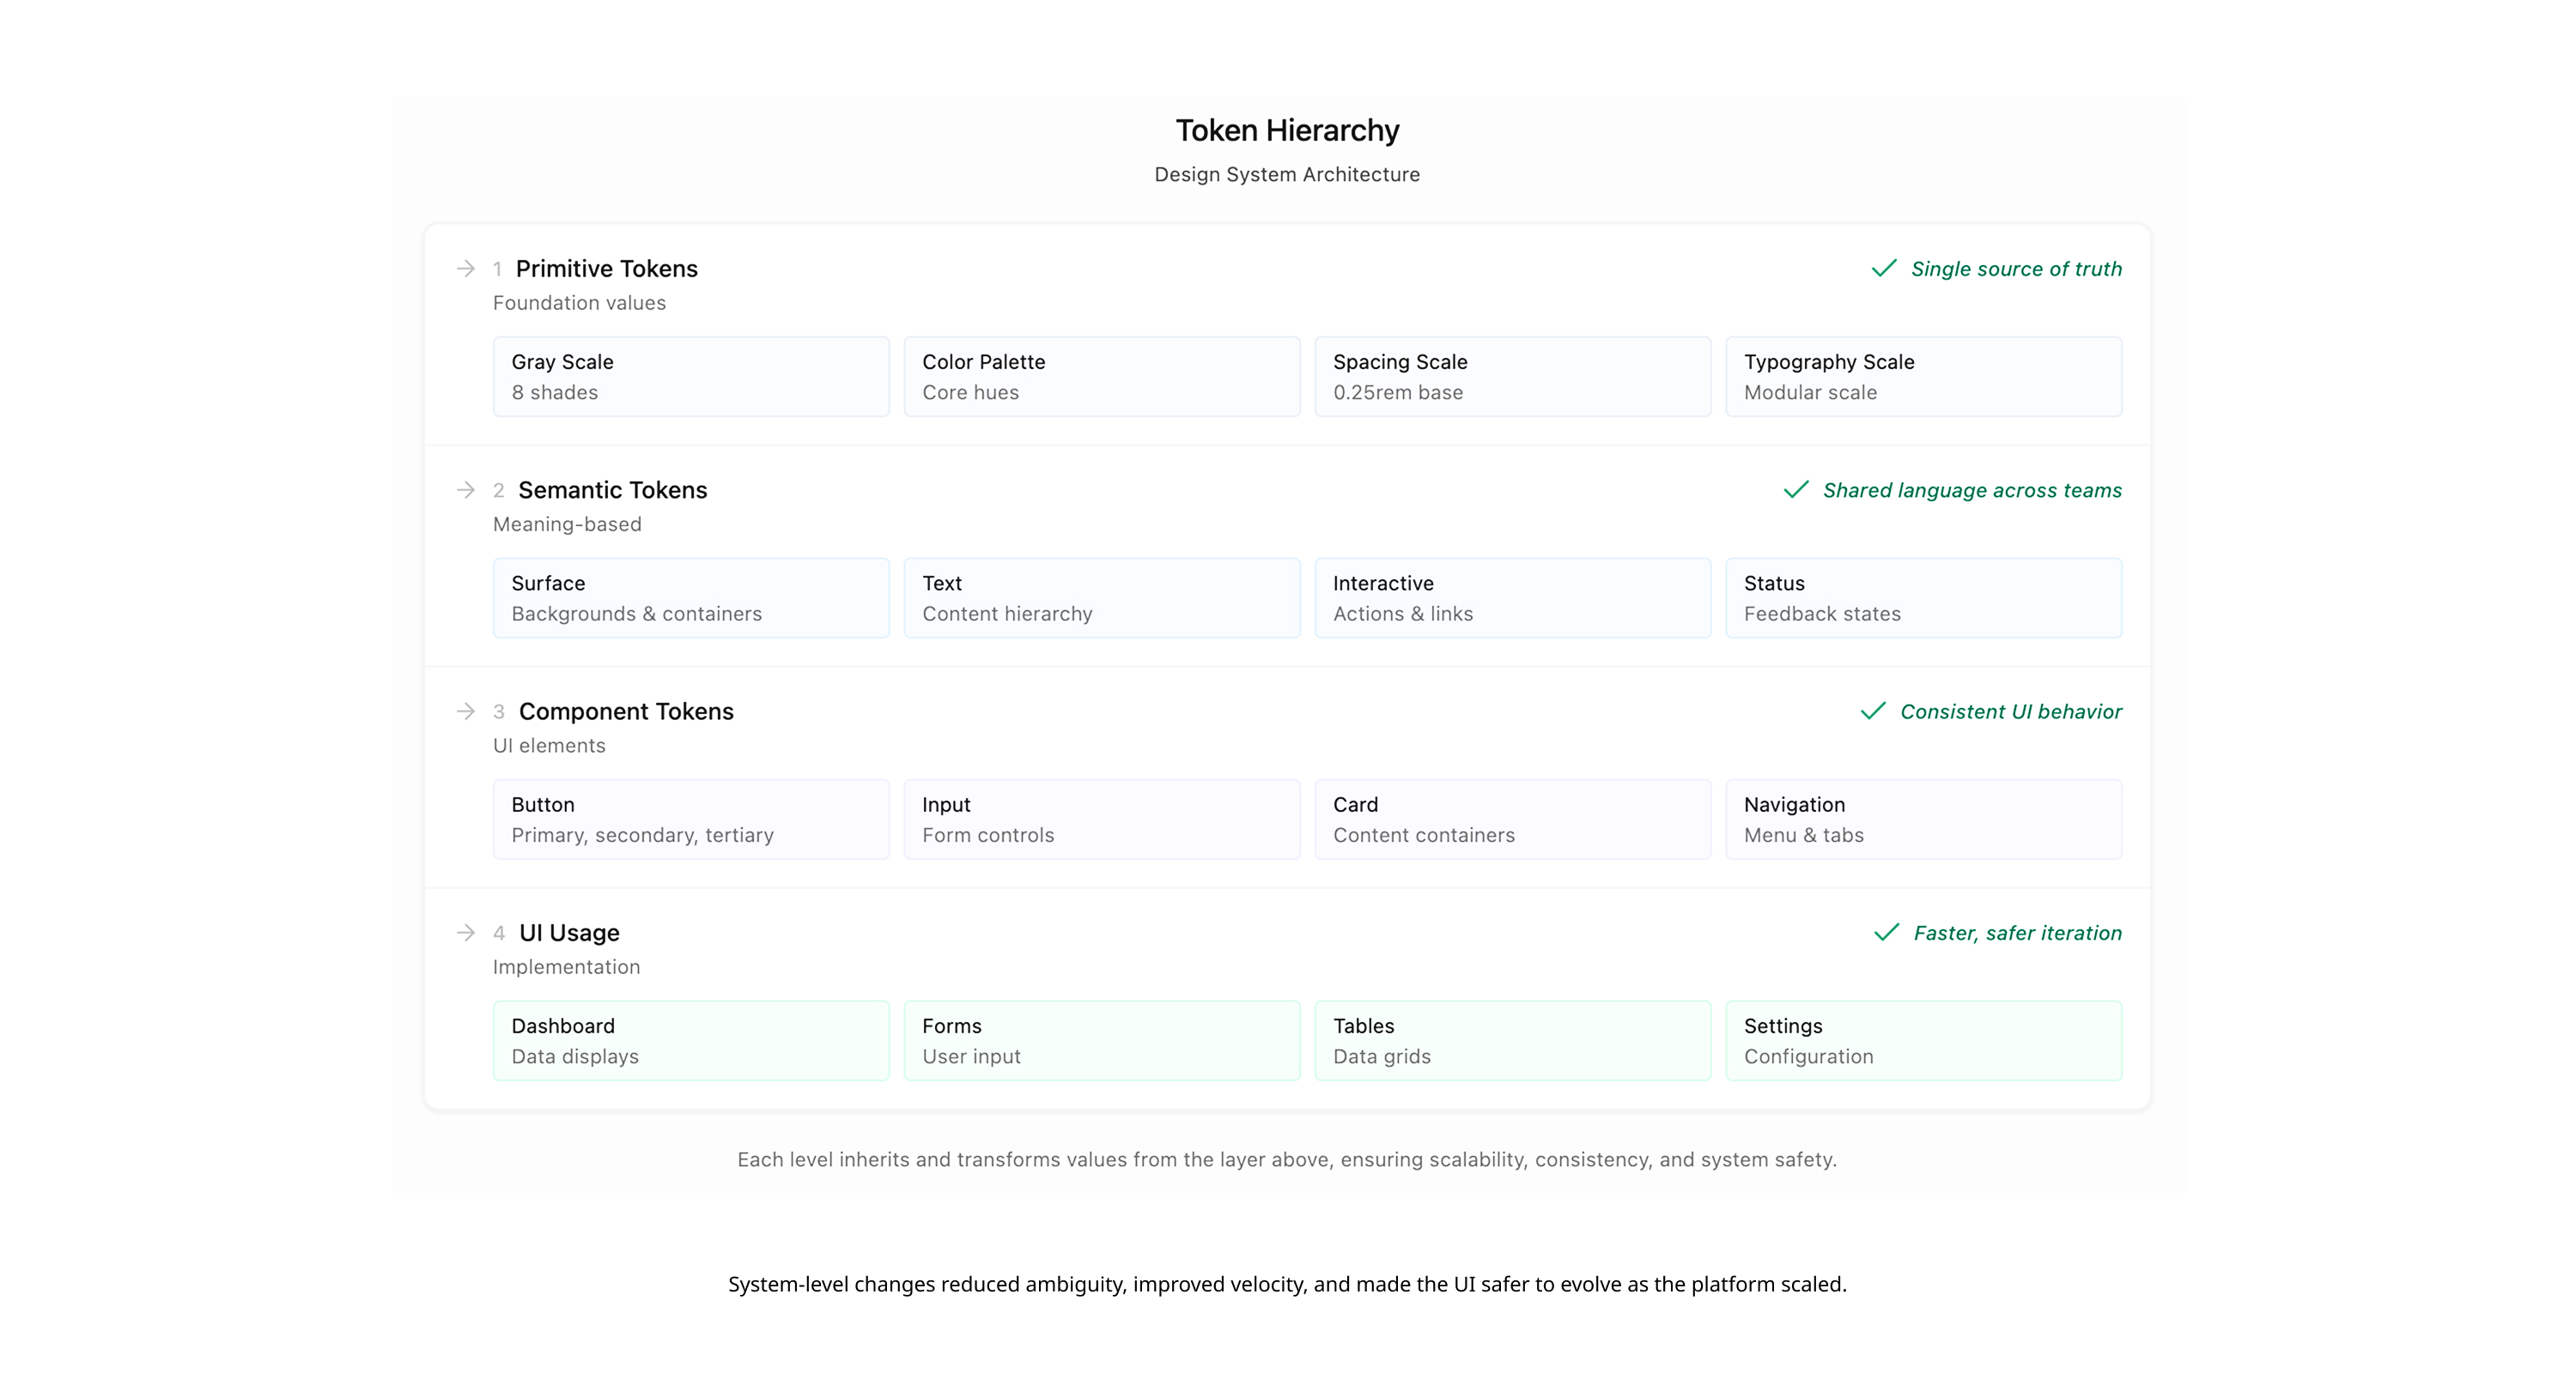This screenshot has width=2576, height=1373.
Task: Open the Status feedback states card
Action: point(1923,597)
